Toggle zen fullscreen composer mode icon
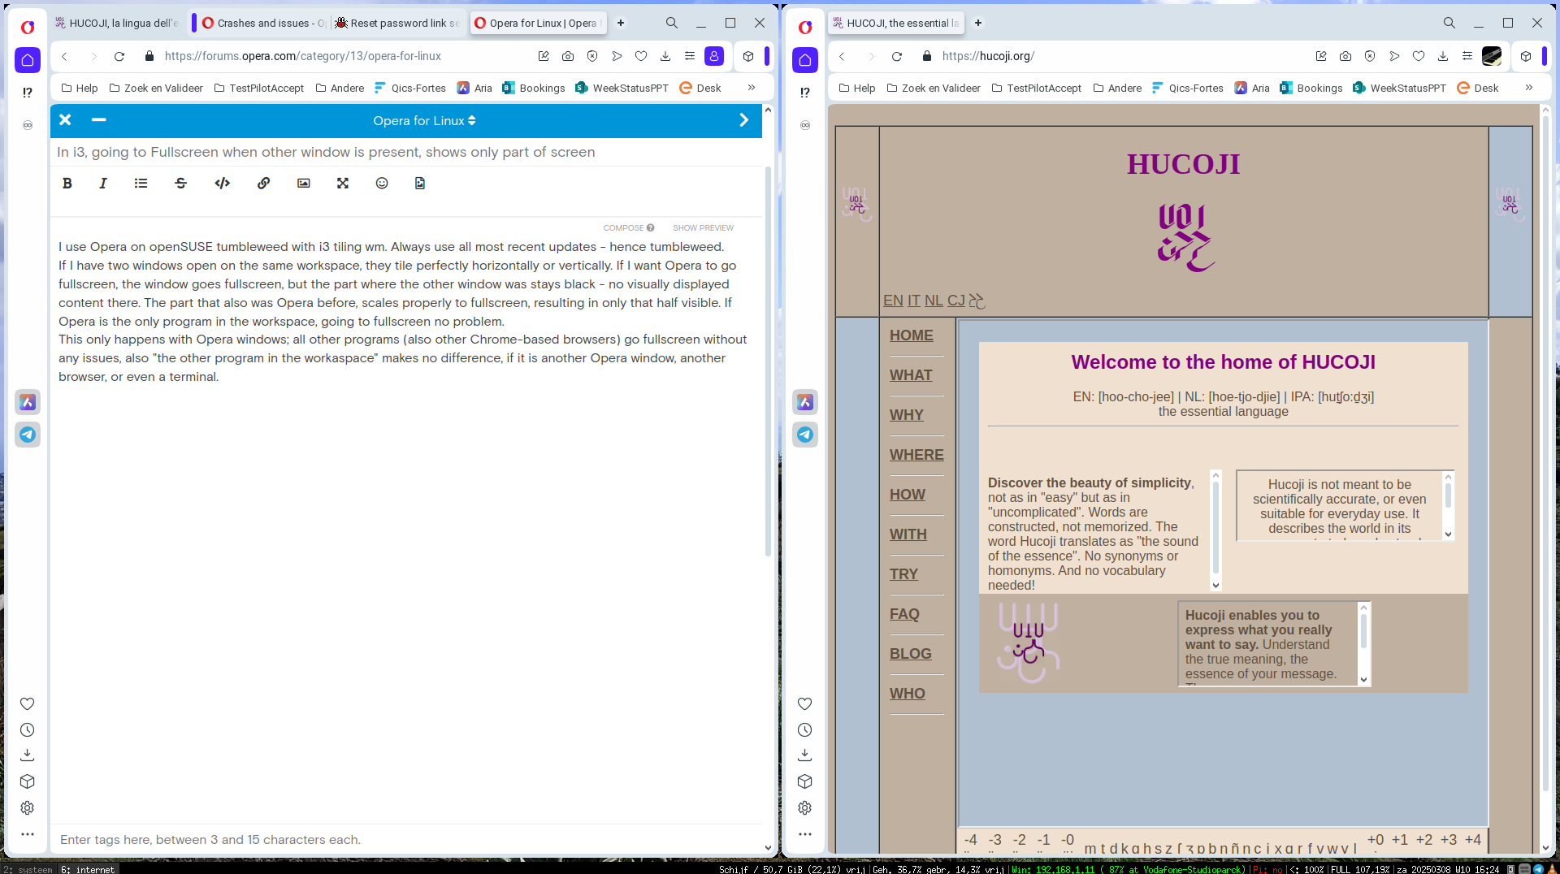Screen dimensions: 1560x874 point(343,184)
